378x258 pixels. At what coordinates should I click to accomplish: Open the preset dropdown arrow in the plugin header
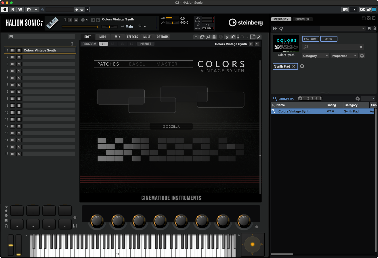(87, 9)
